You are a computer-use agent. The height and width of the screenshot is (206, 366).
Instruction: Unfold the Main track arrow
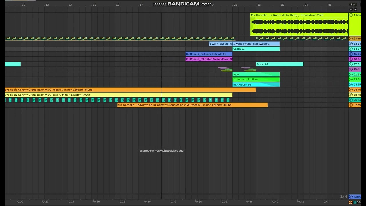click(x=351, y=197)
